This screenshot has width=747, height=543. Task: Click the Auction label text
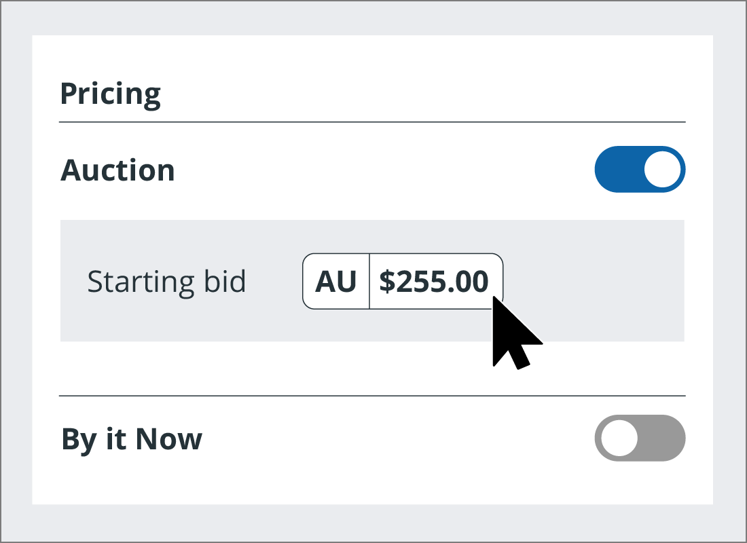118,170
